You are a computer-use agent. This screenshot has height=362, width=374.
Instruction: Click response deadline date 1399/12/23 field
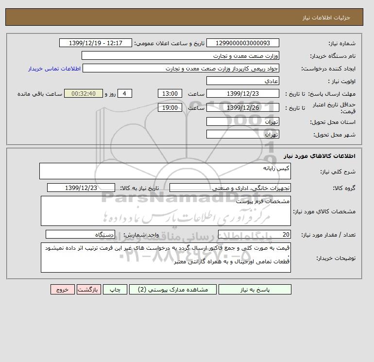(242, 94)
